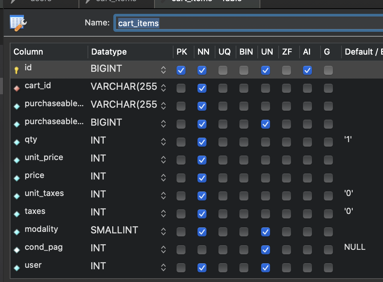Enable ZF zero-fill for unit_price
This screenshot has width=383, height=282.
pyautogui.click(x=286, y=160)
